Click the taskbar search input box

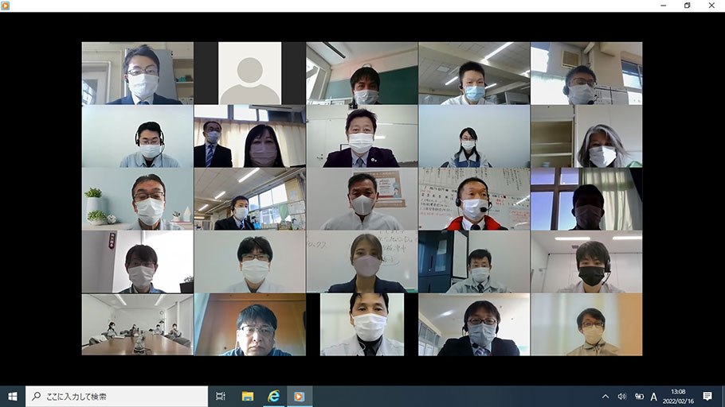[x=116, y=396]
